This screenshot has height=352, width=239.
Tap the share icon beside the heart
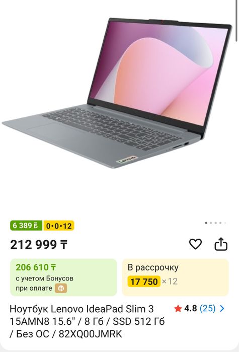tap(221, 244)
